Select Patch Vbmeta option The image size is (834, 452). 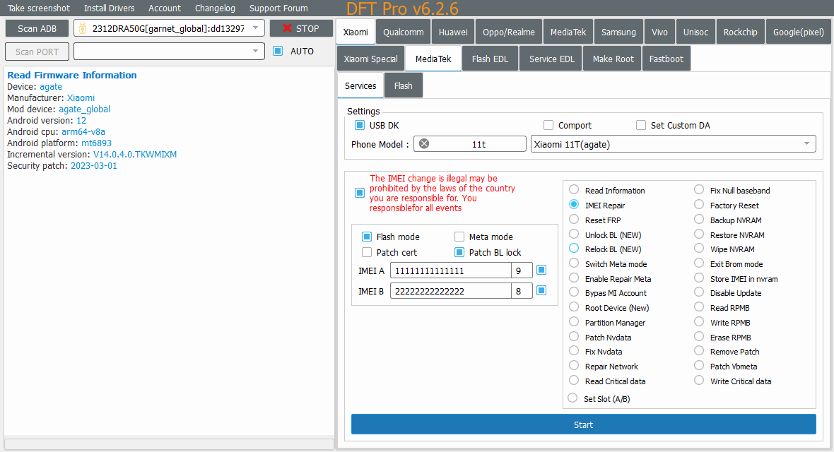click(x=699, y=366)
